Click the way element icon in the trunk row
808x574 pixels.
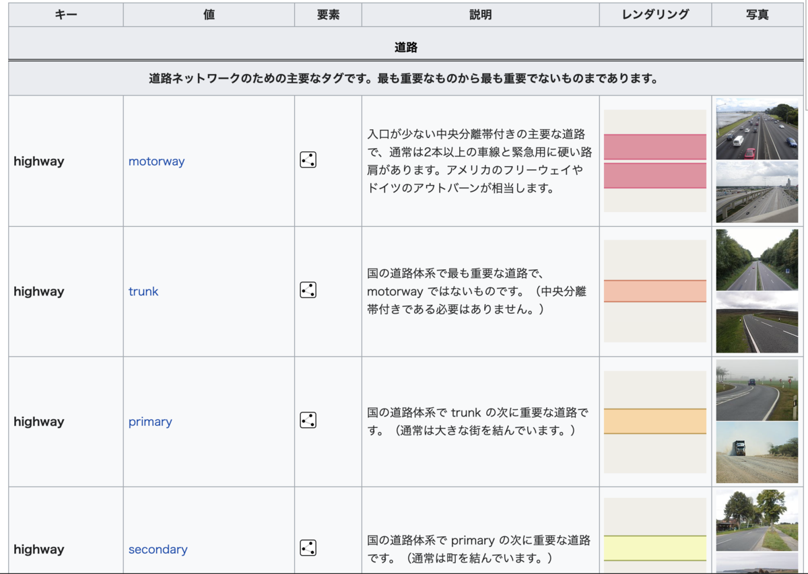point(308,290)
